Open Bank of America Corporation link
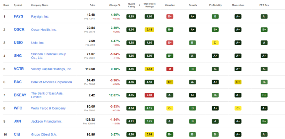This screenshot has width=285, height=139. [51, 82]
